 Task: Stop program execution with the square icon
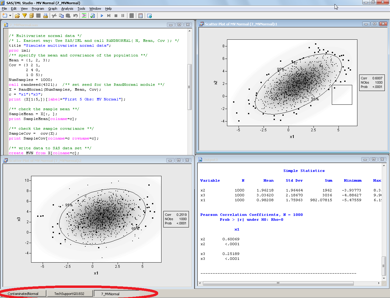click(x=116, y=16)
